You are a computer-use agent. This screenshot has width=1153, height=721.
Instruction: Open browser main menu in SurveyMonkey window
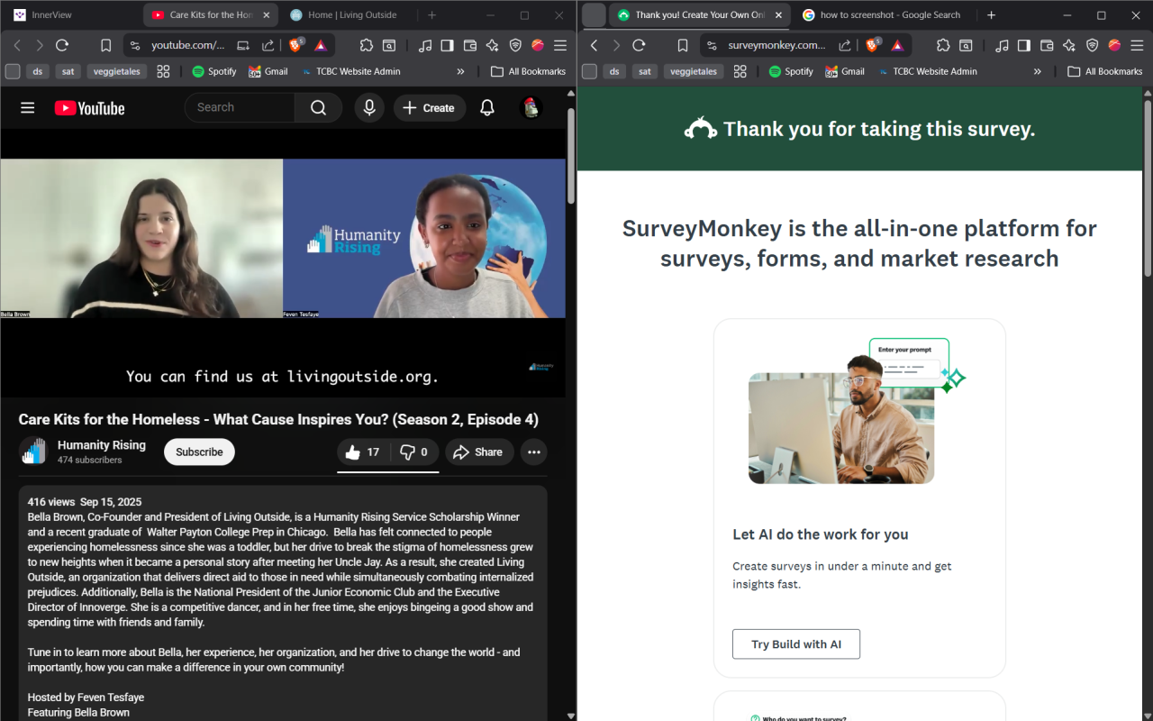point(1137,46)
